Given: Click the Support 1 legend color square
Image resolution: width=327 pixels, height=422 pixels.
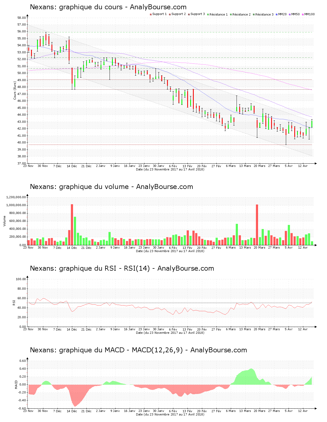Looking at the screenshot, I should click(151, 14).
